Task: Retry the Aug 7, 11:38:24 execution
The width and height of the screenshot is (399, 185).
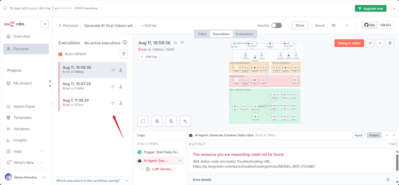Action: [113, 103]
